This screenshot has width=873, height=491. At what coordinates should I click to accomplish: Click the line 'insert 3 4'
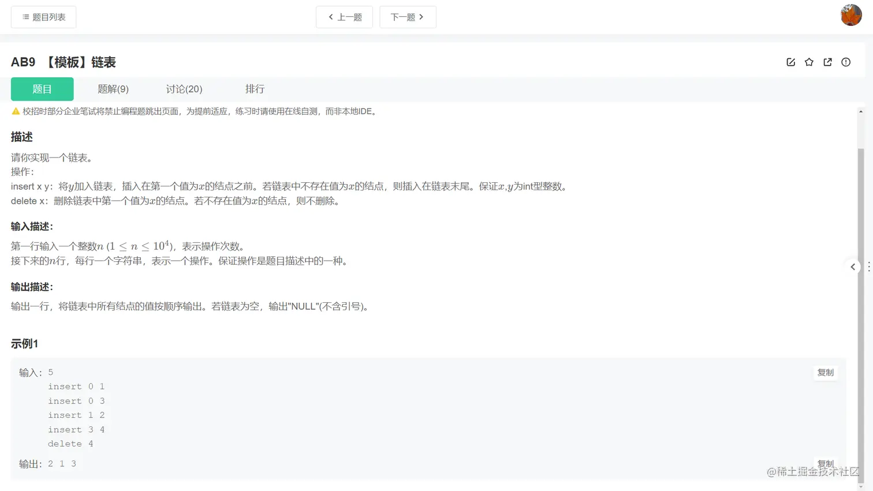click(76, 430)
